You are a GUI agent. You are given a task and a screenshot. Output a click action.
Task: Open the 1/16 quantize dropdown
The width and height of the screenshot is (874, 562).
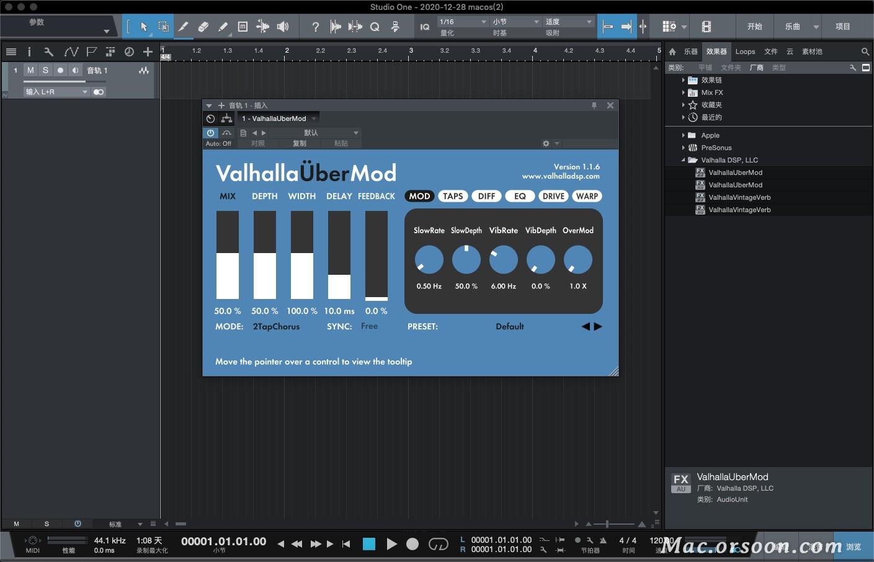(463, 22)
